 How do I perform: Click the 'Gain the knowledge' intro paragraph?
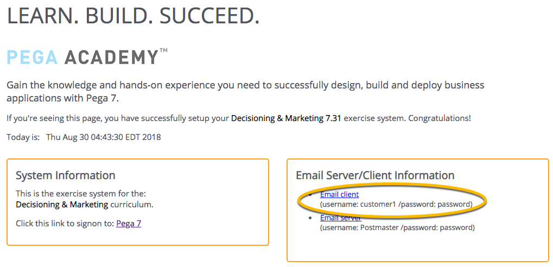(245, 91)
